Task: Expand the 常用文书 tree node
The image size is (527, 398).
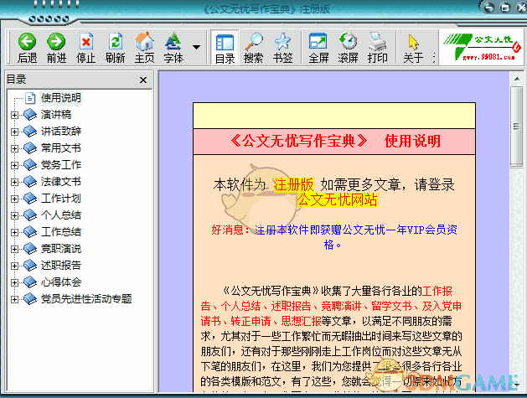Action: [14, 148]
